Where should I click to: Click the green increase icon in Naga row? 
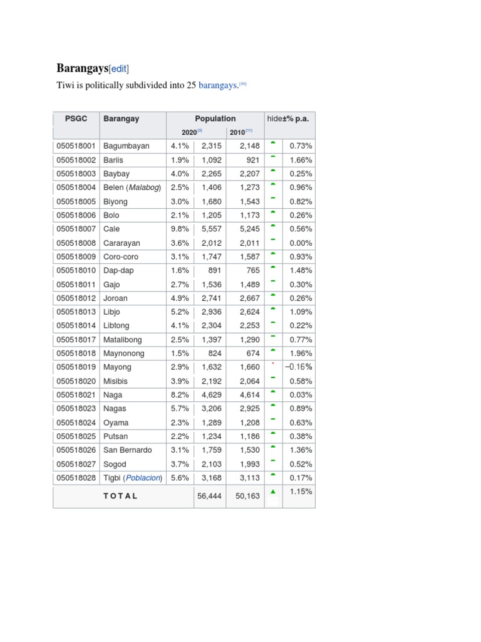pos(273,392)
